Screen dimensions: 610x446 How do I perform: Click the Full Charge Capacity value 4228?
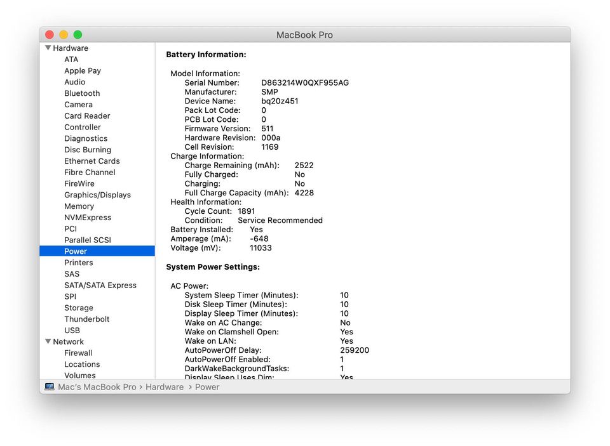304,193
